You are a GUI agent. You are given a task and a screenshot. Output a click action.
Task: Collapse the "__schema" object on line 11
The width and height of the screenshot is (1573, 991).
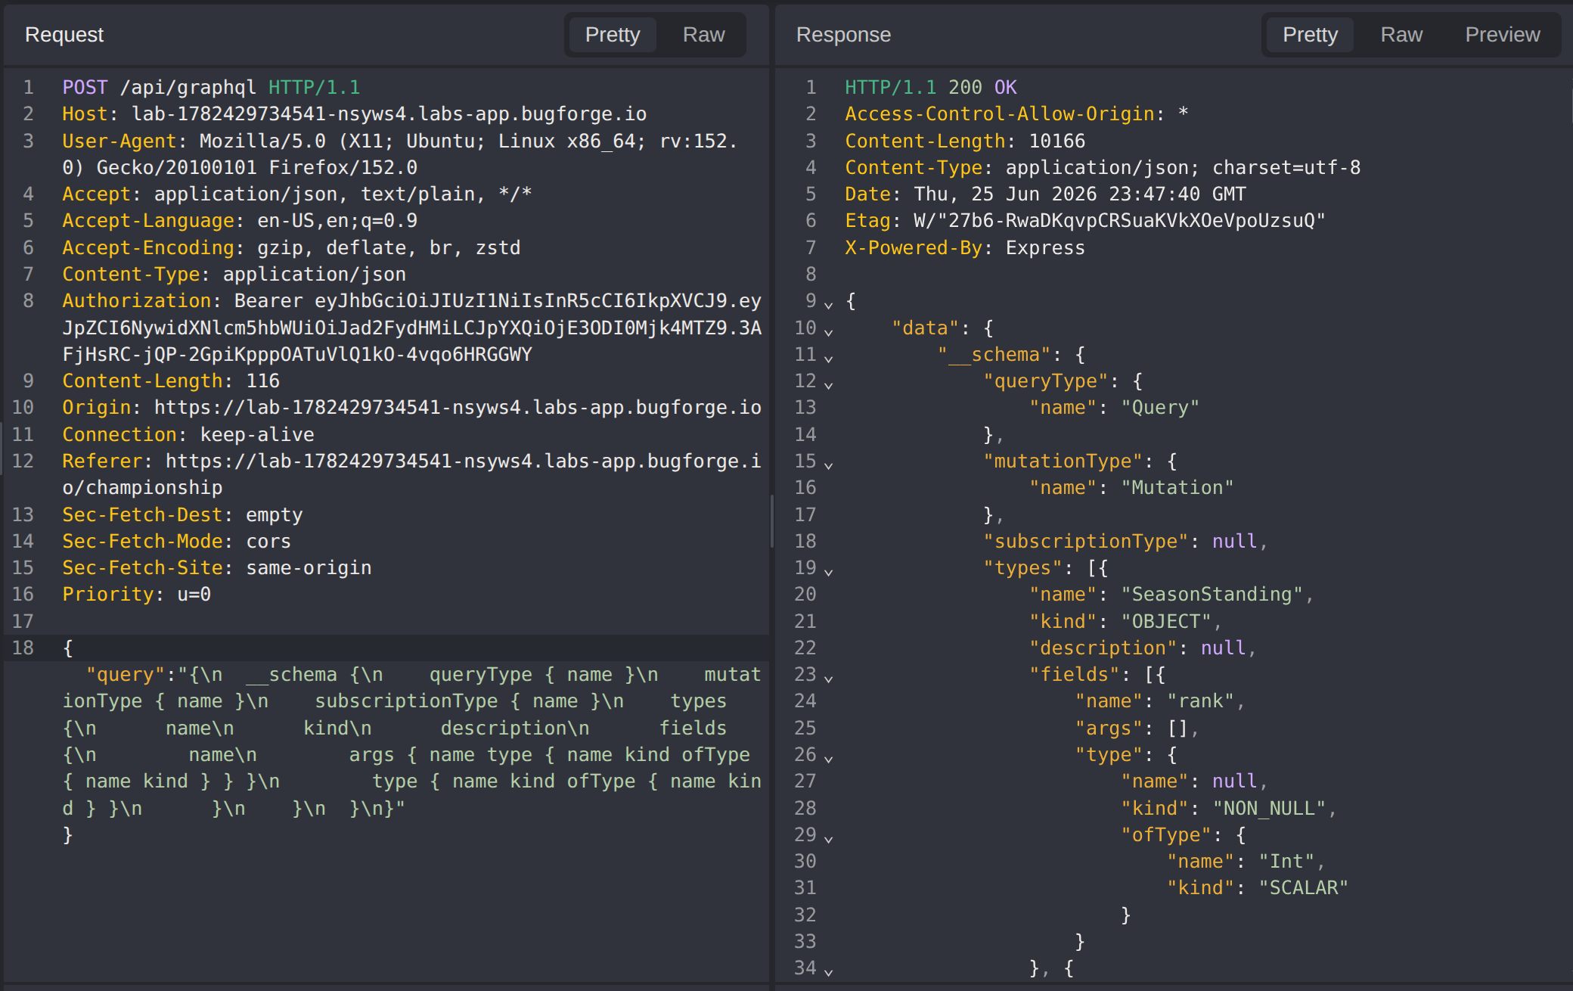coord(829,358)
